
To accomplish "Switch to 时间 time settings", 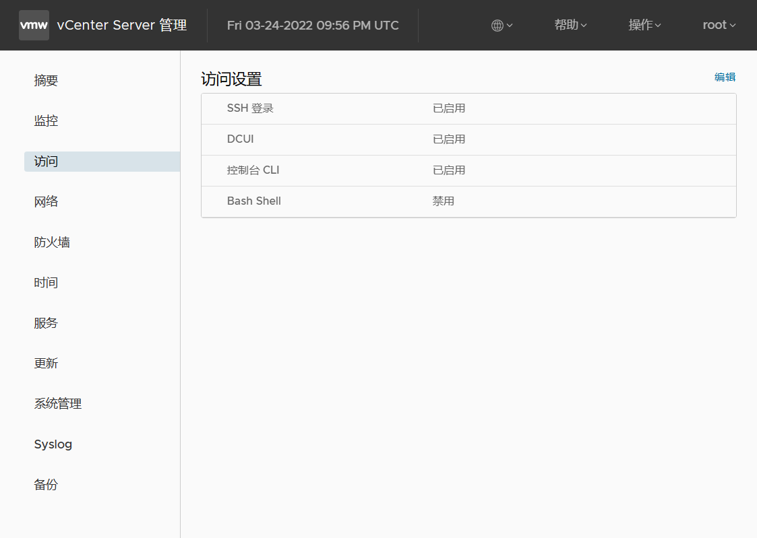I will pyautogui.click(x=47, y=283).
